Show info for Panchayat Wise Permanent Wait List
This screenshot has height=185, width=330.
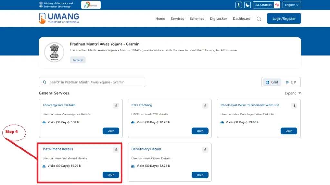[294, 106]
